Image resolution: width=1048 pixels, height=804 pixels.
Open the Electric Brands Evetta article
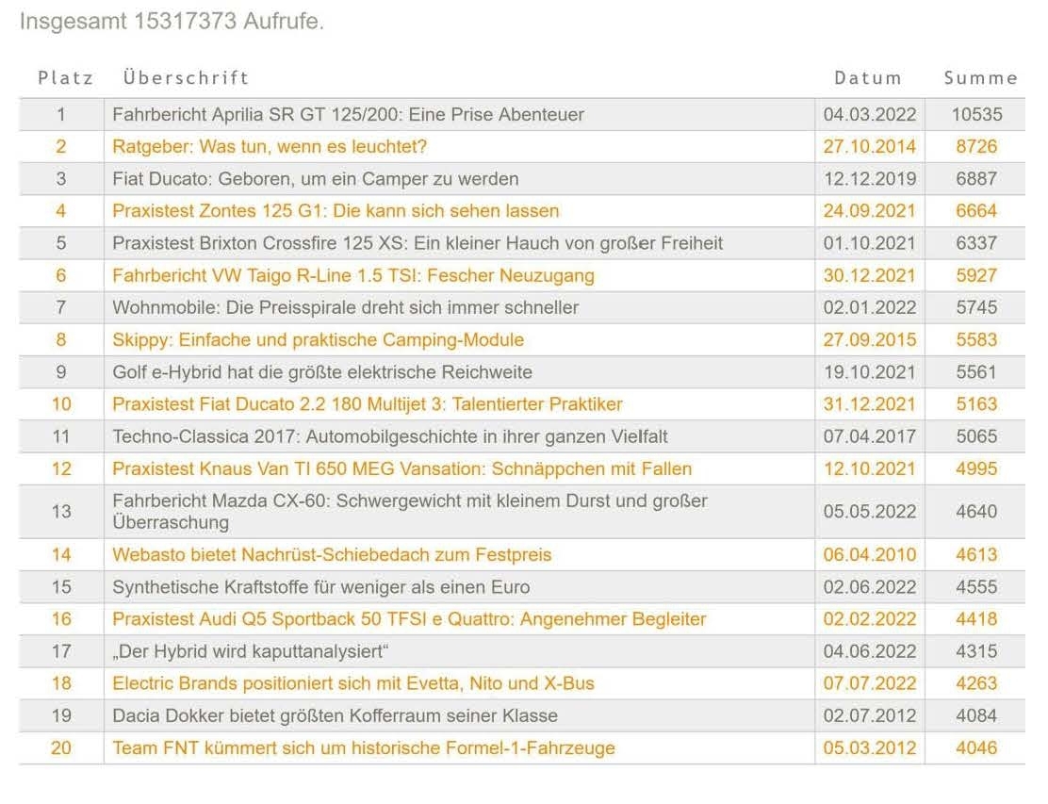click(352, 683)
